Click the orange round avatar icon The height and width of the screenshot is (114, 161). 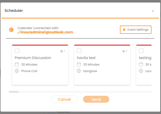pos(11,30)
